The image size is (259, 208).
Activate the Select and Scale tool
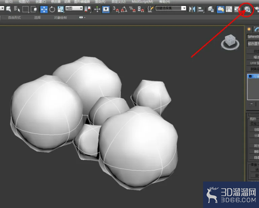pos(60,9)
